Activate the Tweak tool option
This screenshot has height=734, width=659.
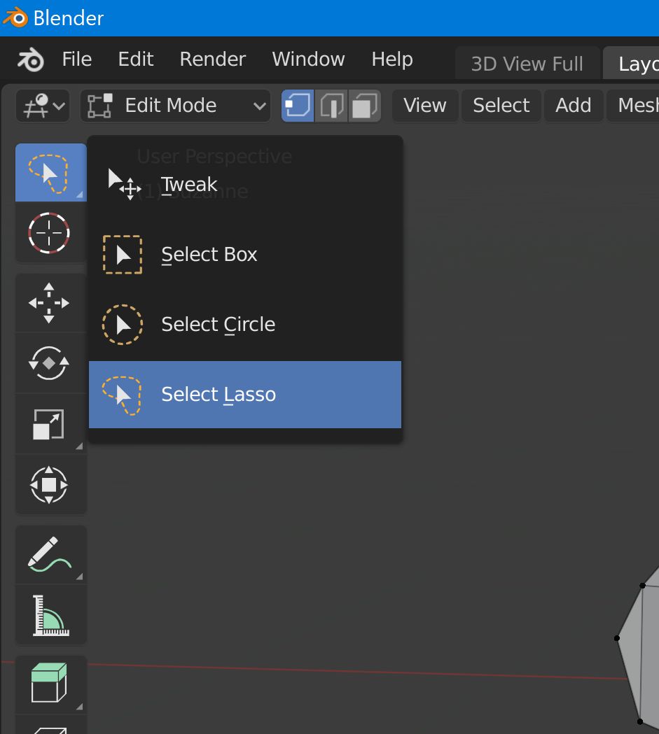point(189,184)
